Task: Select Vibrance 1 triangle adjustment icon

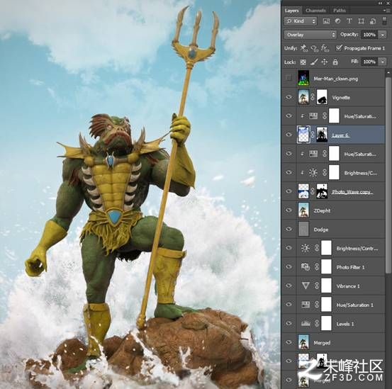Action: point(306,286)
